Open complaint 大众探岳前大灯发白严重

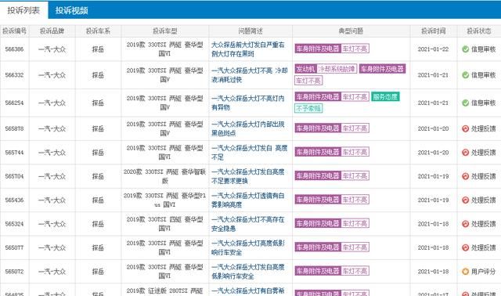[x=248, y=49]
